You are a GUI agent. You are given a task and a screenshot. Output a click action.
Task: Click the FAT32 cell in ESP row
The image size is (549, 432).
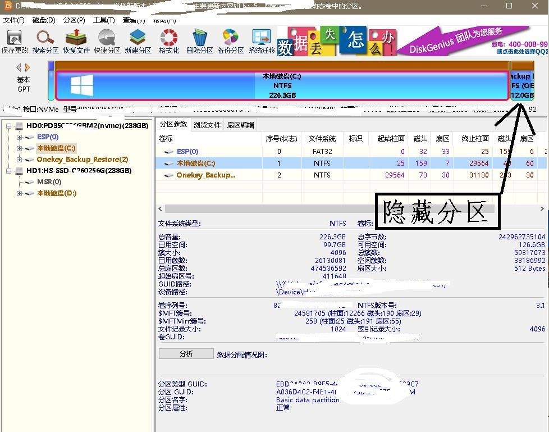[322, 152]
